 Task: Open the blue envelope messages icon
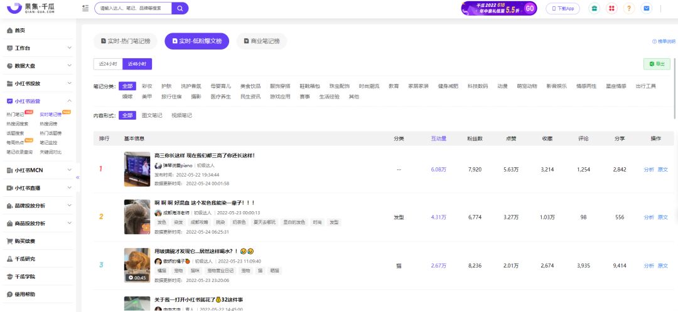tap(647, 8)
